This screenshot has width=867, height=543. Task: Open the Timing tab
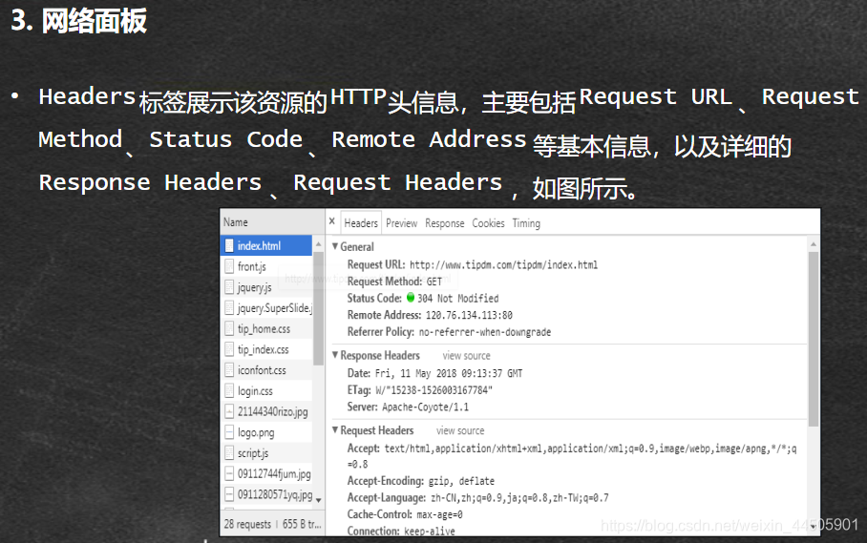click(526, 223)
